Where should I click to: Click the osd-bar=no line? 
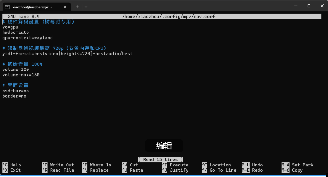pos(16,91)
